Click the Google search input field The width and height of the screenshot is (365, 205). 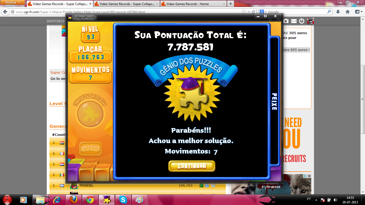pos(297,12)
